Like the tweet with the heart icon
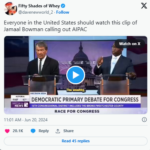This screenshot has height=150, width=150. (x=7, y=131)
